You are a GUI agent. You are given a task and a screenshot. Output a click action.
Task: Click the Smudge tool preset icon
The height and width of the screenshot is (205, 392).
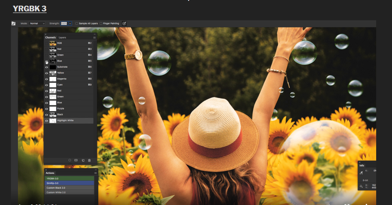13,23
